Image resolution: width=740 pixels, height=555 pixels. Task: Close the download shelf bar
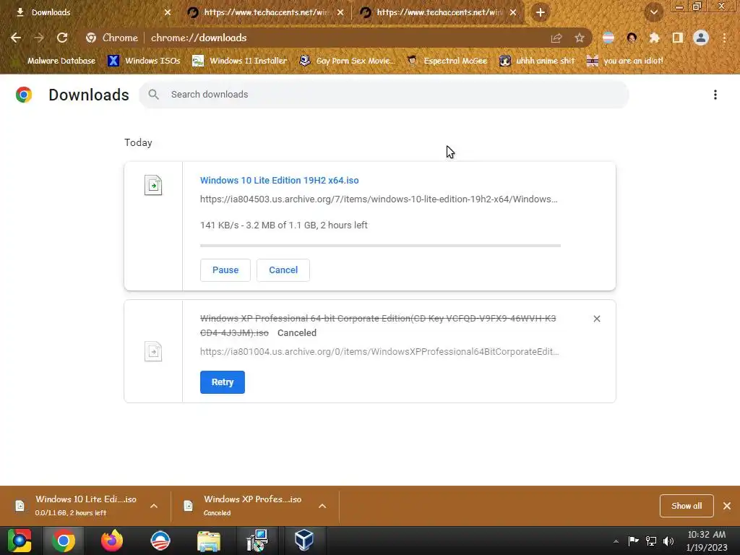click(727, 506)
